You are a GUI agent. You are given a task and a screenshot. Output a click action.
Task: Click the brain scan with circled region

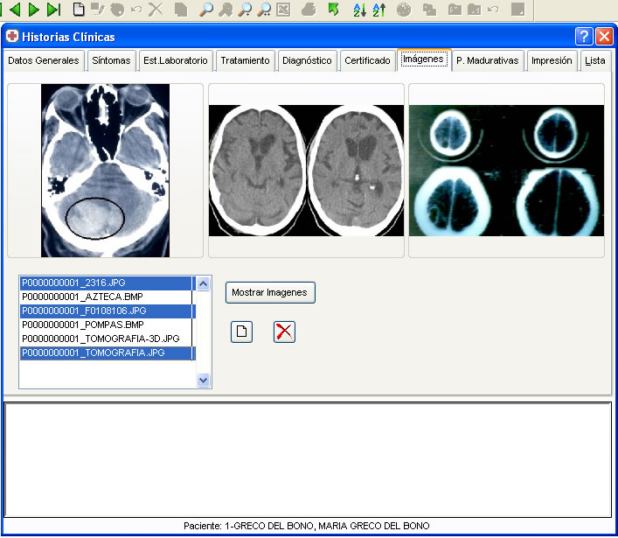[x=105, y=171]
